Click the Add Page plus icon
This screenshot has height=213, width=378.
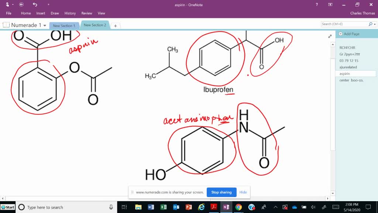(340, 33)
